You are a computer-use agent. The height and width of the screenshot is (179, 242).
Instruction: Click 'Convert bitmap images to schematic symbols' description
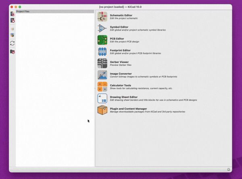pyautogui.click(x=143, y=77)
